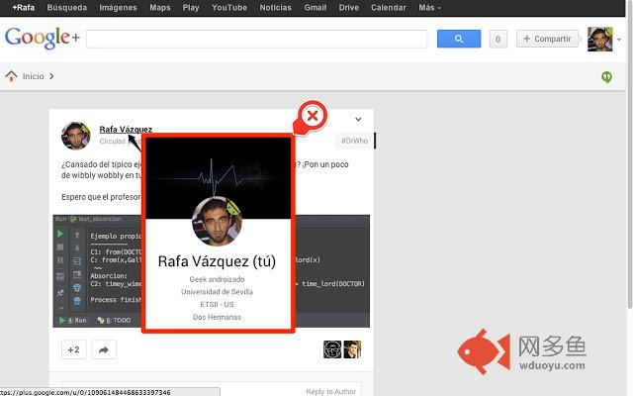Screen dimensions: 633x396
Task: Open the Inicio navigation label
Action: point(33,76)
